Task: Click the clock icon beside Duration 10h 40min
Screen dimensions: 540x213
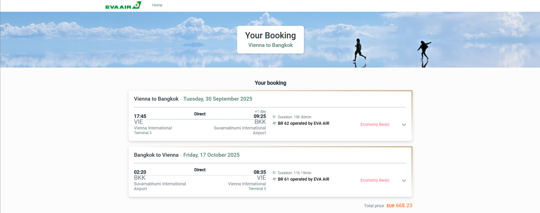Action: pos(274,117)
